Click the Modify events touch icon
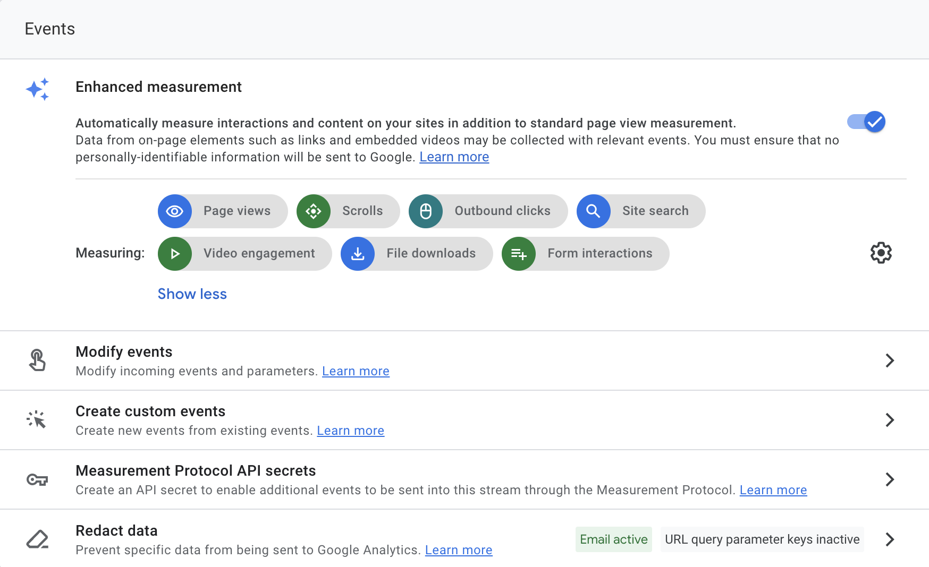Viewport: 929px width, 567px height. [38, 360]
